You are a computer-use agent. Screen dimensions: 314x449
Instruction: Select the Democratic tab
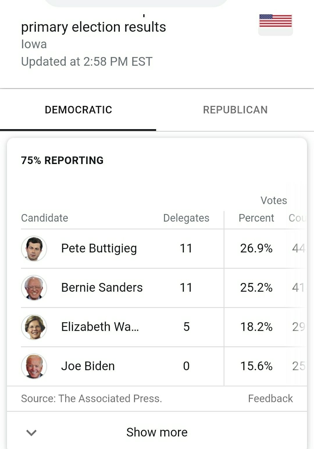[x=78, y=110]
